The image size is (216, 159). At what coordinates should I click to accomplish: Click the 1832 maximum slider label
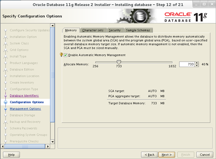[172, 66]
